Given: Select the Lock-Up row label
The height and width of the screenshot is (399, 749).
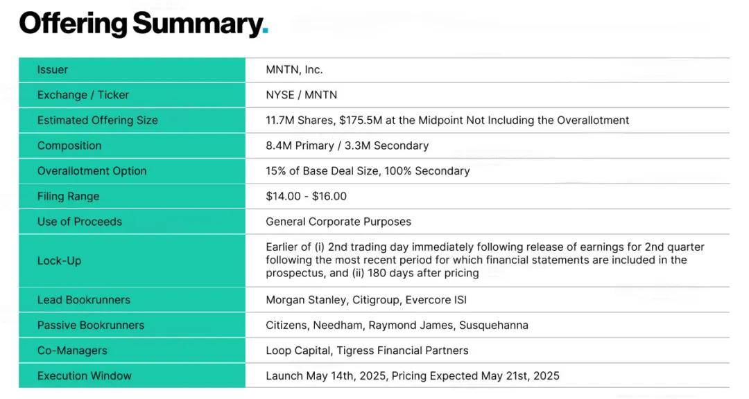Looking at the screenshot, I should [59, 260].
